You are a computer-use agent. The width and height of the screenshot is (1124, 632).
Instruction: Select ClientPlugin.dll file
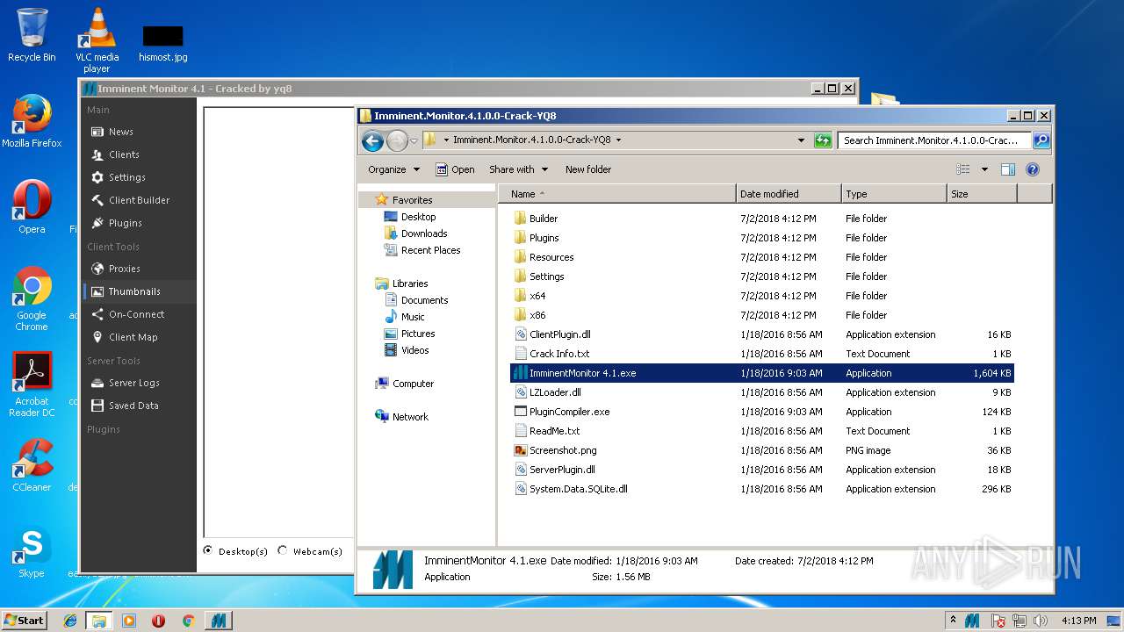coord(560,334)
